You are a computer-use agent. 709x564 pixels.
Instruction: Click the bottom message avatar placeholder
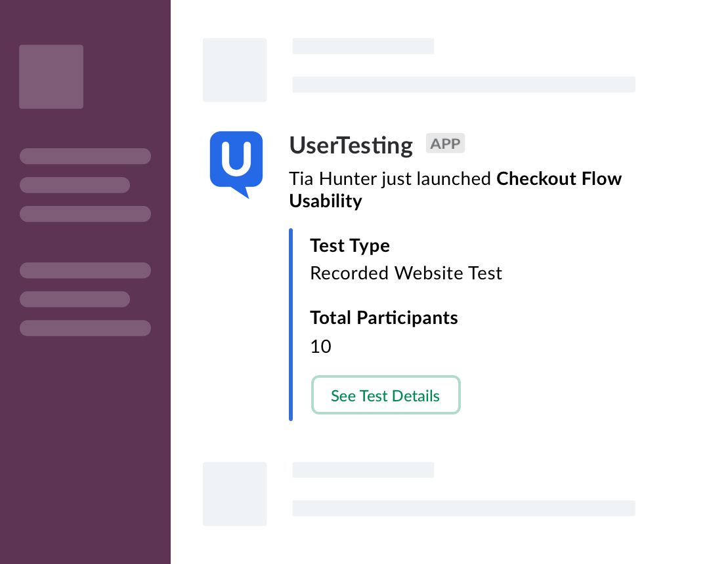click(234, 494)
